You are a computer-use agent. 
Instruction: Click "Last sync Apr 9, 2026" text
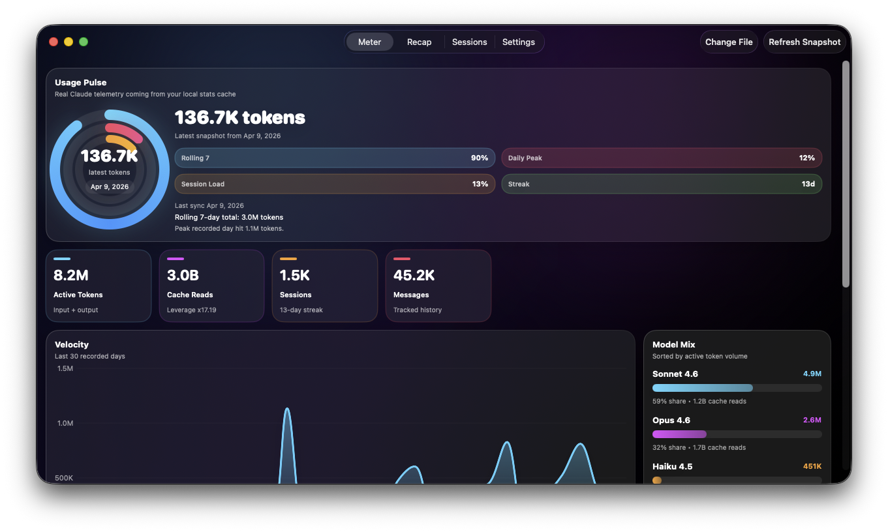(209, 205)
